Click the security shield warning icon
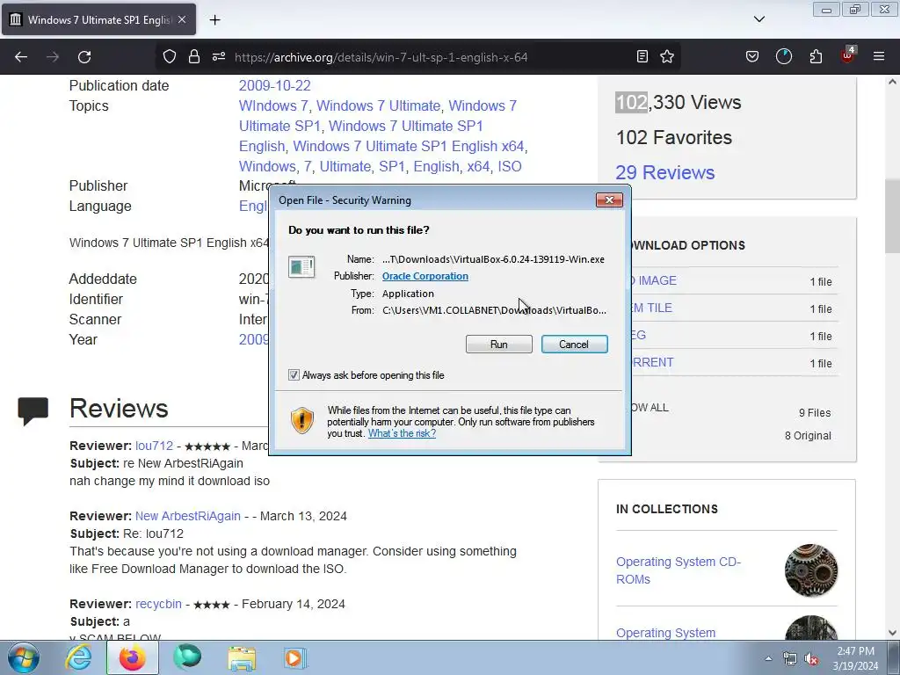 tap(302, 421)
